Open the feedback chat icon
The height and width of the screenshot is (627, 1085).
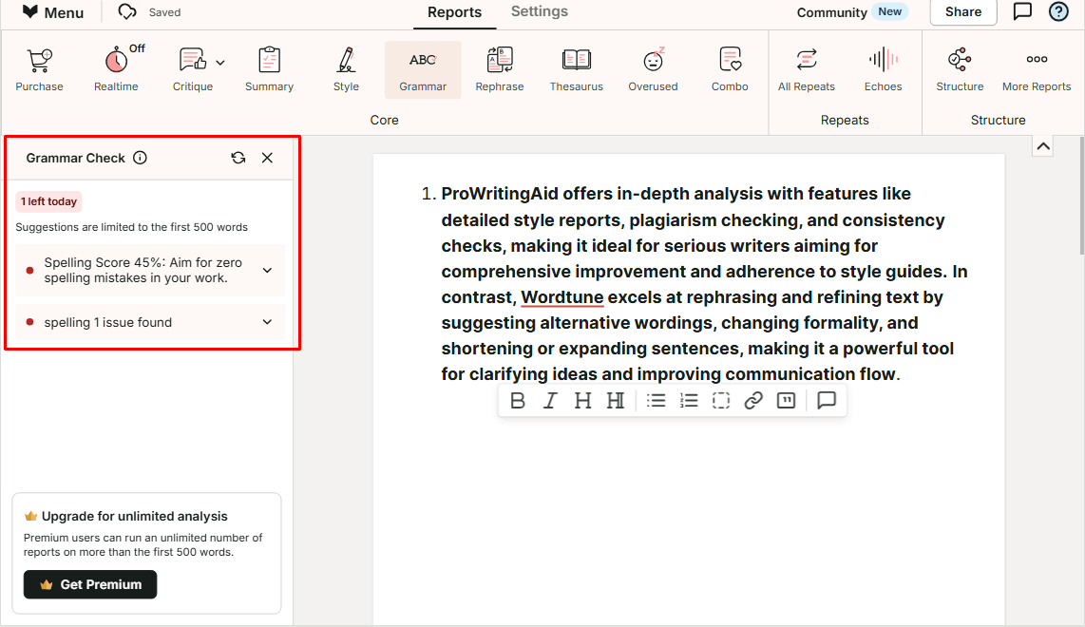[x=1022, y=11]
